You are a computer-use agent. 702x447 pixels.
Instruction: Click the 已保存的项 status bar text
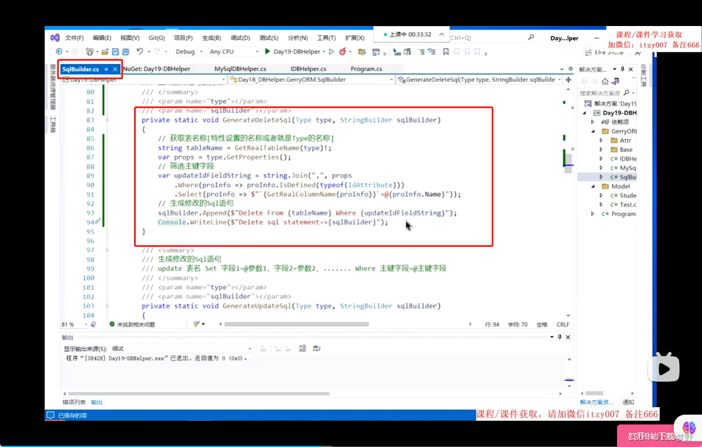coord(73,415)
